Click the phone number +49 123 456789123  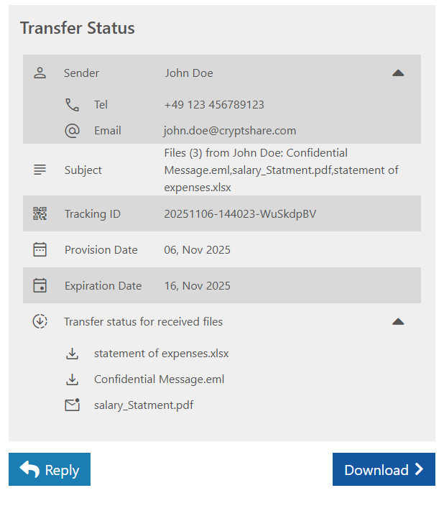pos(214,105)
